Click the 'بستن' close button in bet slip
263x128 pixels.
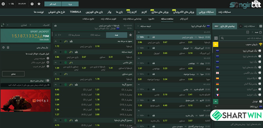pos(13,74)
